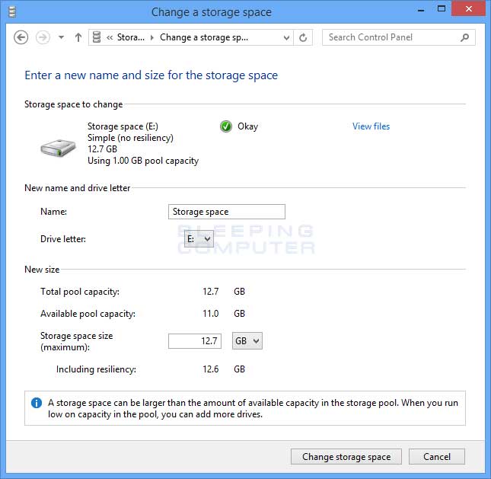Click 'Simple (no resiliency)' text

coord(130,138)
